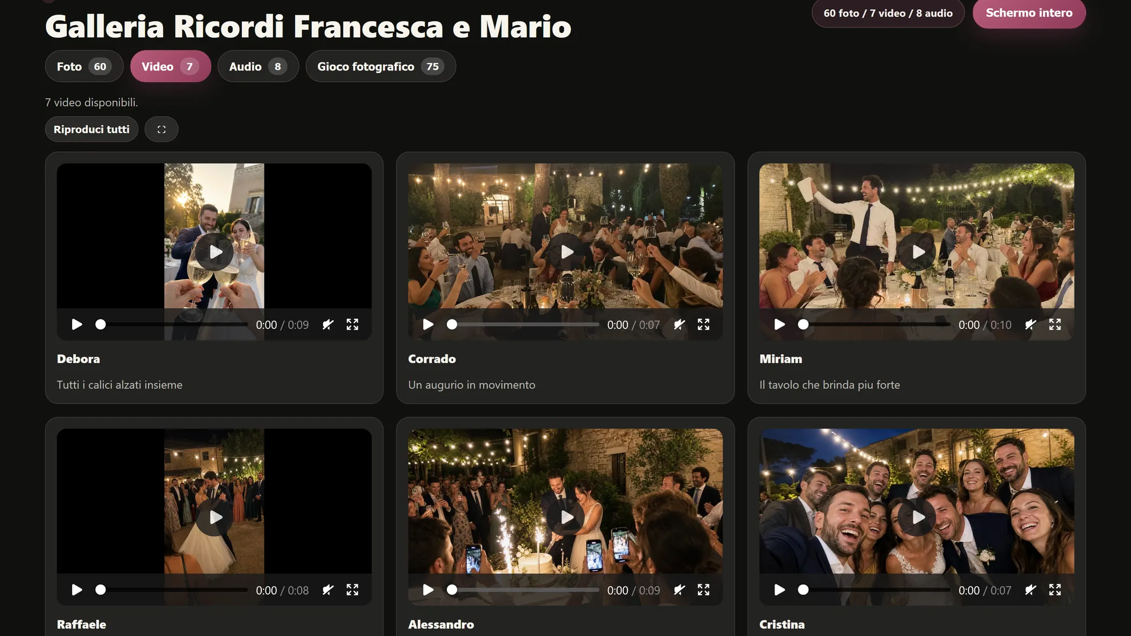This screenshot has height=636, width=1131.
Task: Open the Audio tab
Action: 258,66
